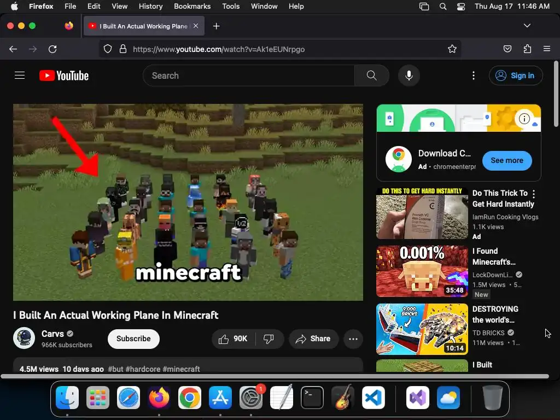This screenshot has width=560, height=420.
Task: Focus the YouTube search field
Action: click(x=249, y=75)
